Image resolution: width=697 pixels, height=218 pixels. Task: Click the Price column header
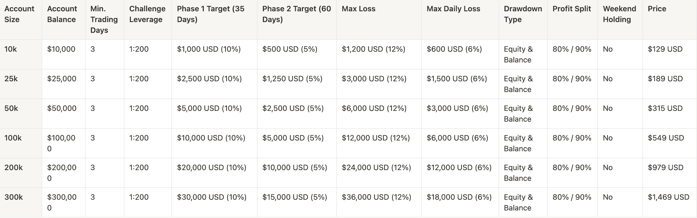[x=657, y=9]
